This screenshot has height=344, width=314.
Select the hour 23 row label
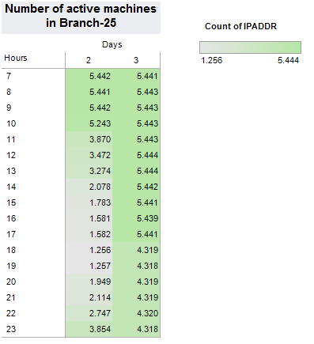11,329
